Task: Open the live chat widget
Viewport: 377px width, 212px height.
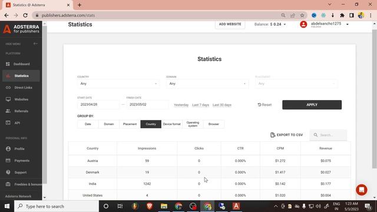Action: (x=361, y=190)
